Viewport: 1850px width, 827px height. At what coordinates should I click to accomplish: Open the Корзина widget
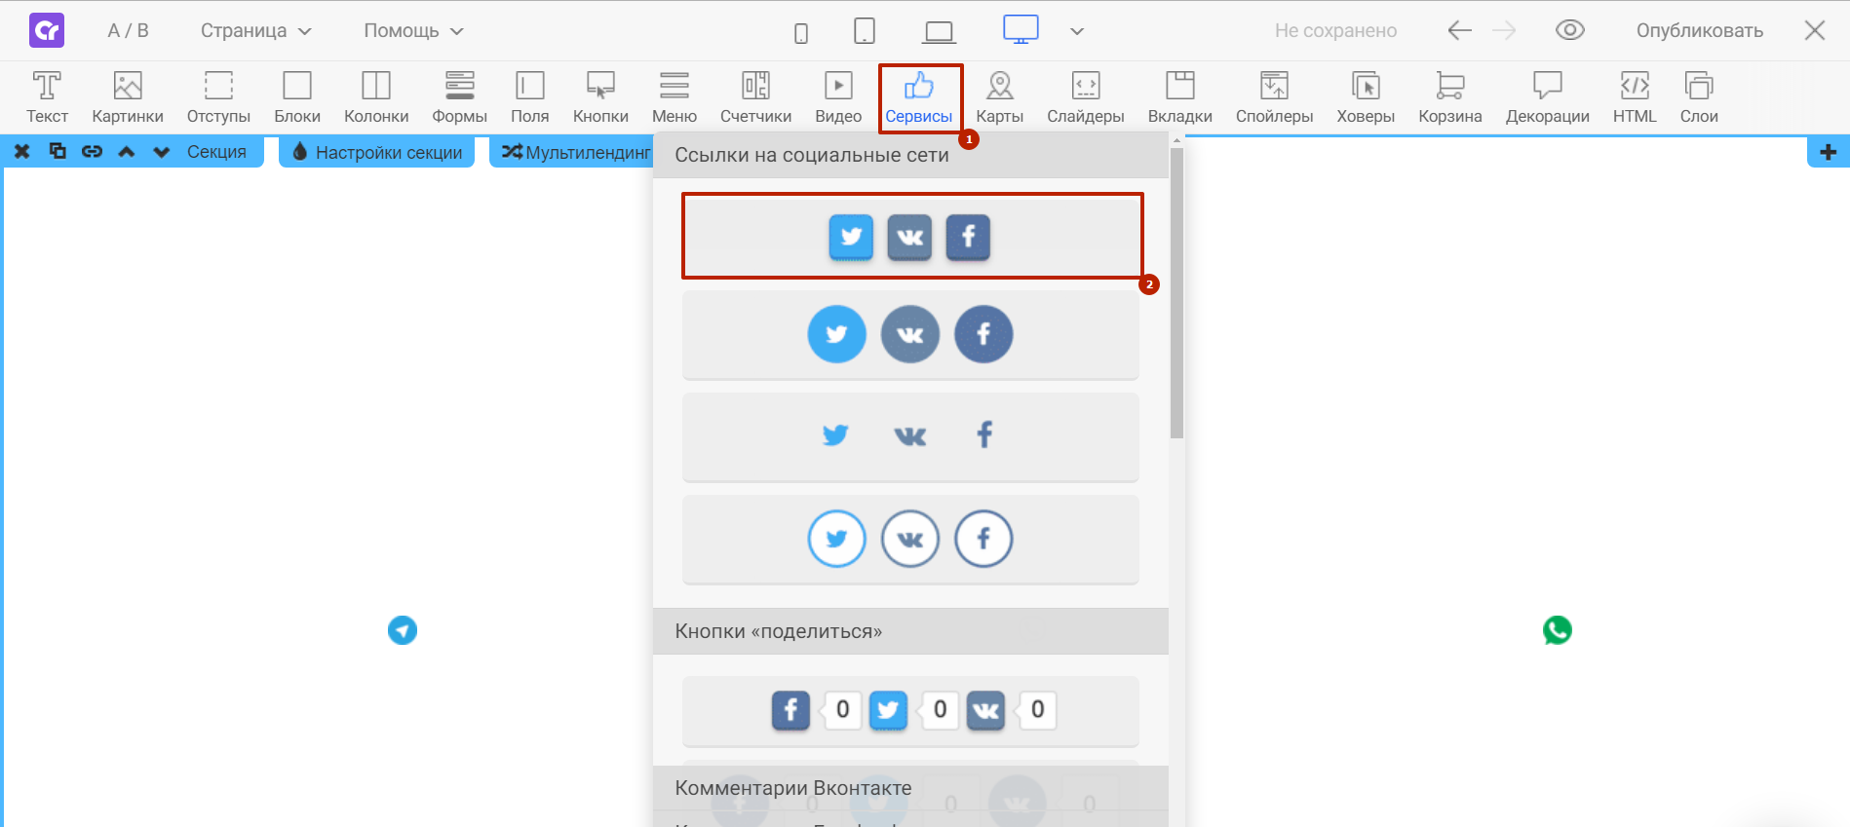1450,97
